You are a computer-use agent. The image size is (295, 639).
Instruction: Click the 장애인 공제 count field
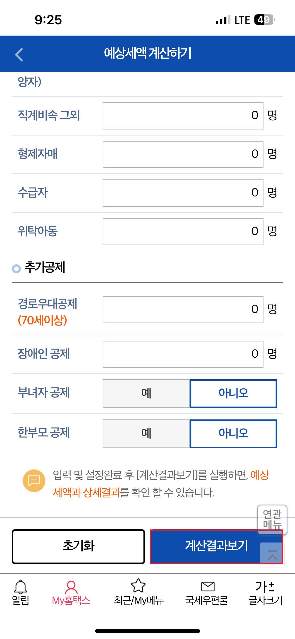tap(183, 354)
